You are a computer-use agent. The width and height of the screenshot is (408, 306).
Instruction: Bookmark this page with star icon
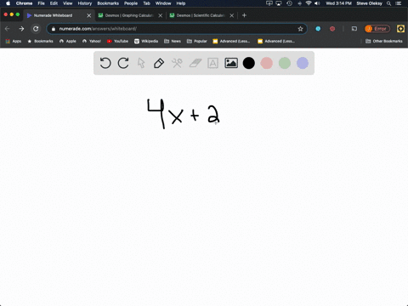300,29
